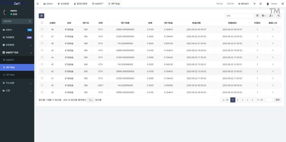This screenshot has height=142, width=286.
Task: Click the 搜索 input field above the table
Action: point(239,16)
